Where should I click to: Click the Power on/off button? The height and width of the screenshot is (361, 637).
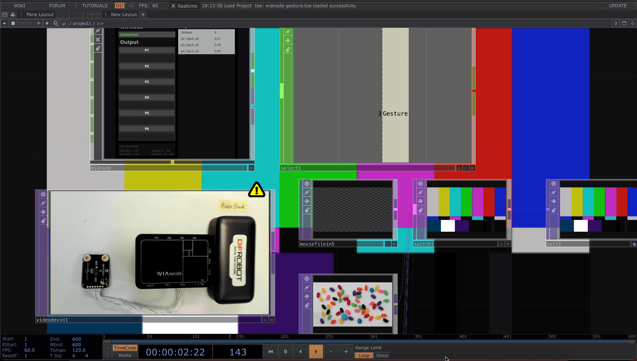[x=119, y=6]
